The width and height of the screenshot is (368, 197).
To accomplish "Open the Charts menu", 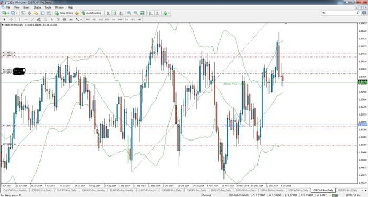I will point(37,7).
